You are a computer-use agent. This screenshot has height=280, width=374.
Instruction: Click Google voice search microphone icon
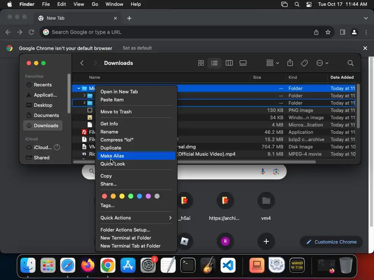pyautogui.click(x=263, y=172)
